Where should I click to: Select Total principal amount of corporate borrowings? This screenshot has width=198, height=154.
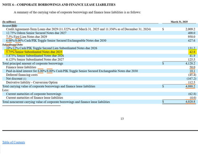33,64
